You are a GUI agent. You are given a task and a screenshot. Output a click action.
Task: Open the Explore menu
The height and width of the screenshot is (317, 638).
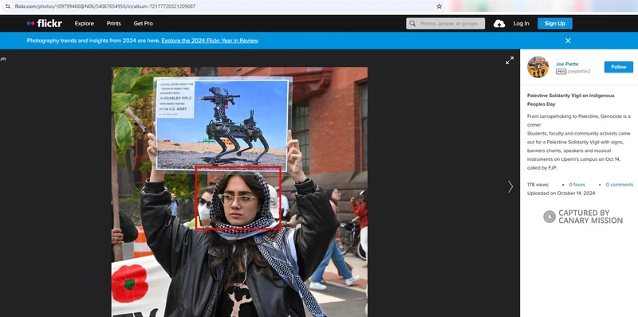[85, 24]
